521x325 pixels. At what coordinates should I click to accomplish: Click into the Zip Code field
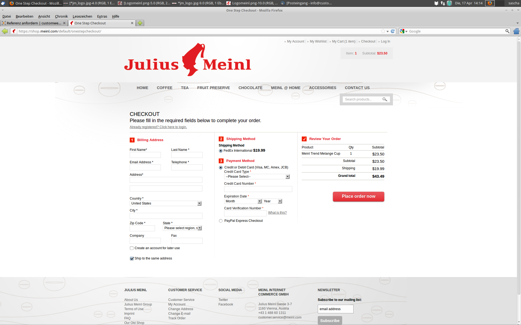142,228
